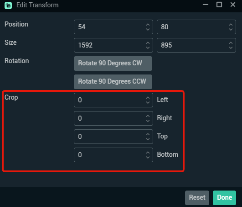Click the Crop Right input field
242x207 pixels.
point(113,118)
